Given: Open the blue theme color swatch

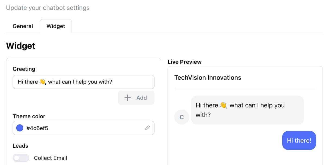Looking at the screenshot, I should pyautogui.click(x=20, y=128).
